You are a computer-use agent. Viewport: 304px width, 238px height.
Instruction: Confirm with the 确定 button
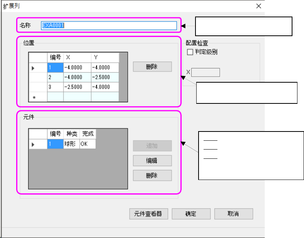(x=191, y=214)
